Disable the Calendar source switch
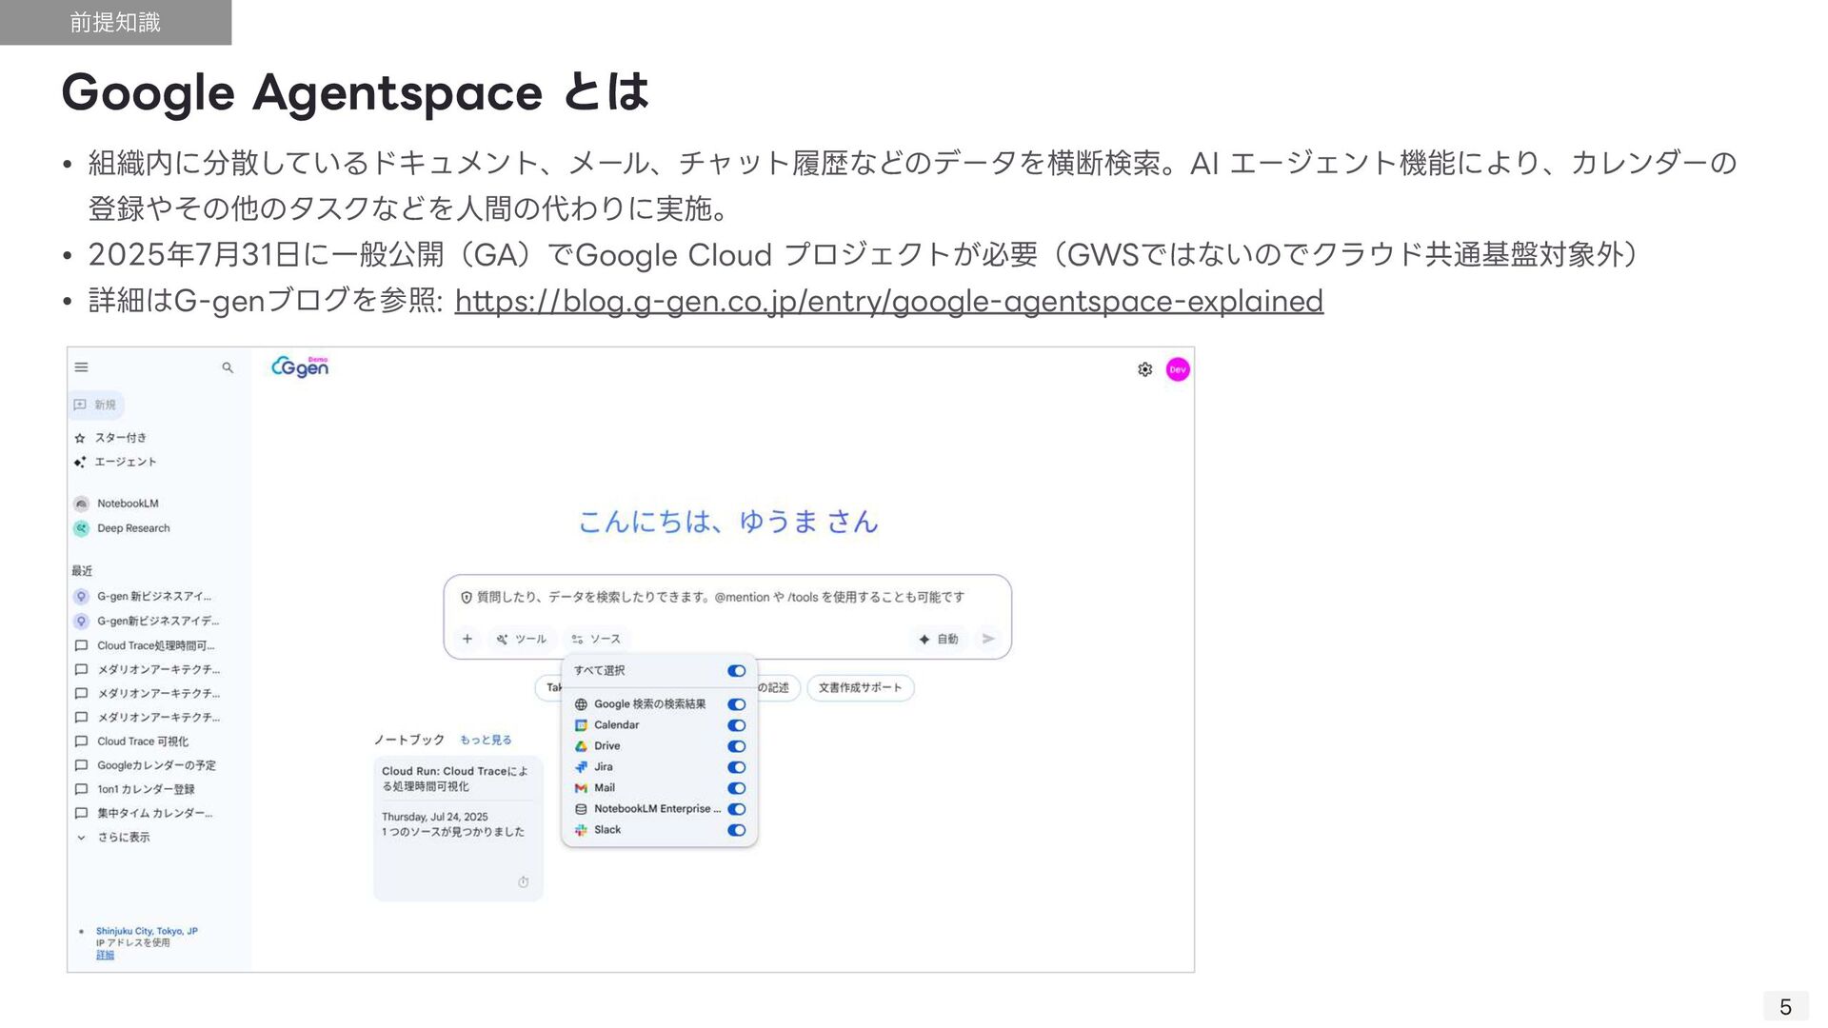Screen dimensions: 1828x1028 (737, 725)
